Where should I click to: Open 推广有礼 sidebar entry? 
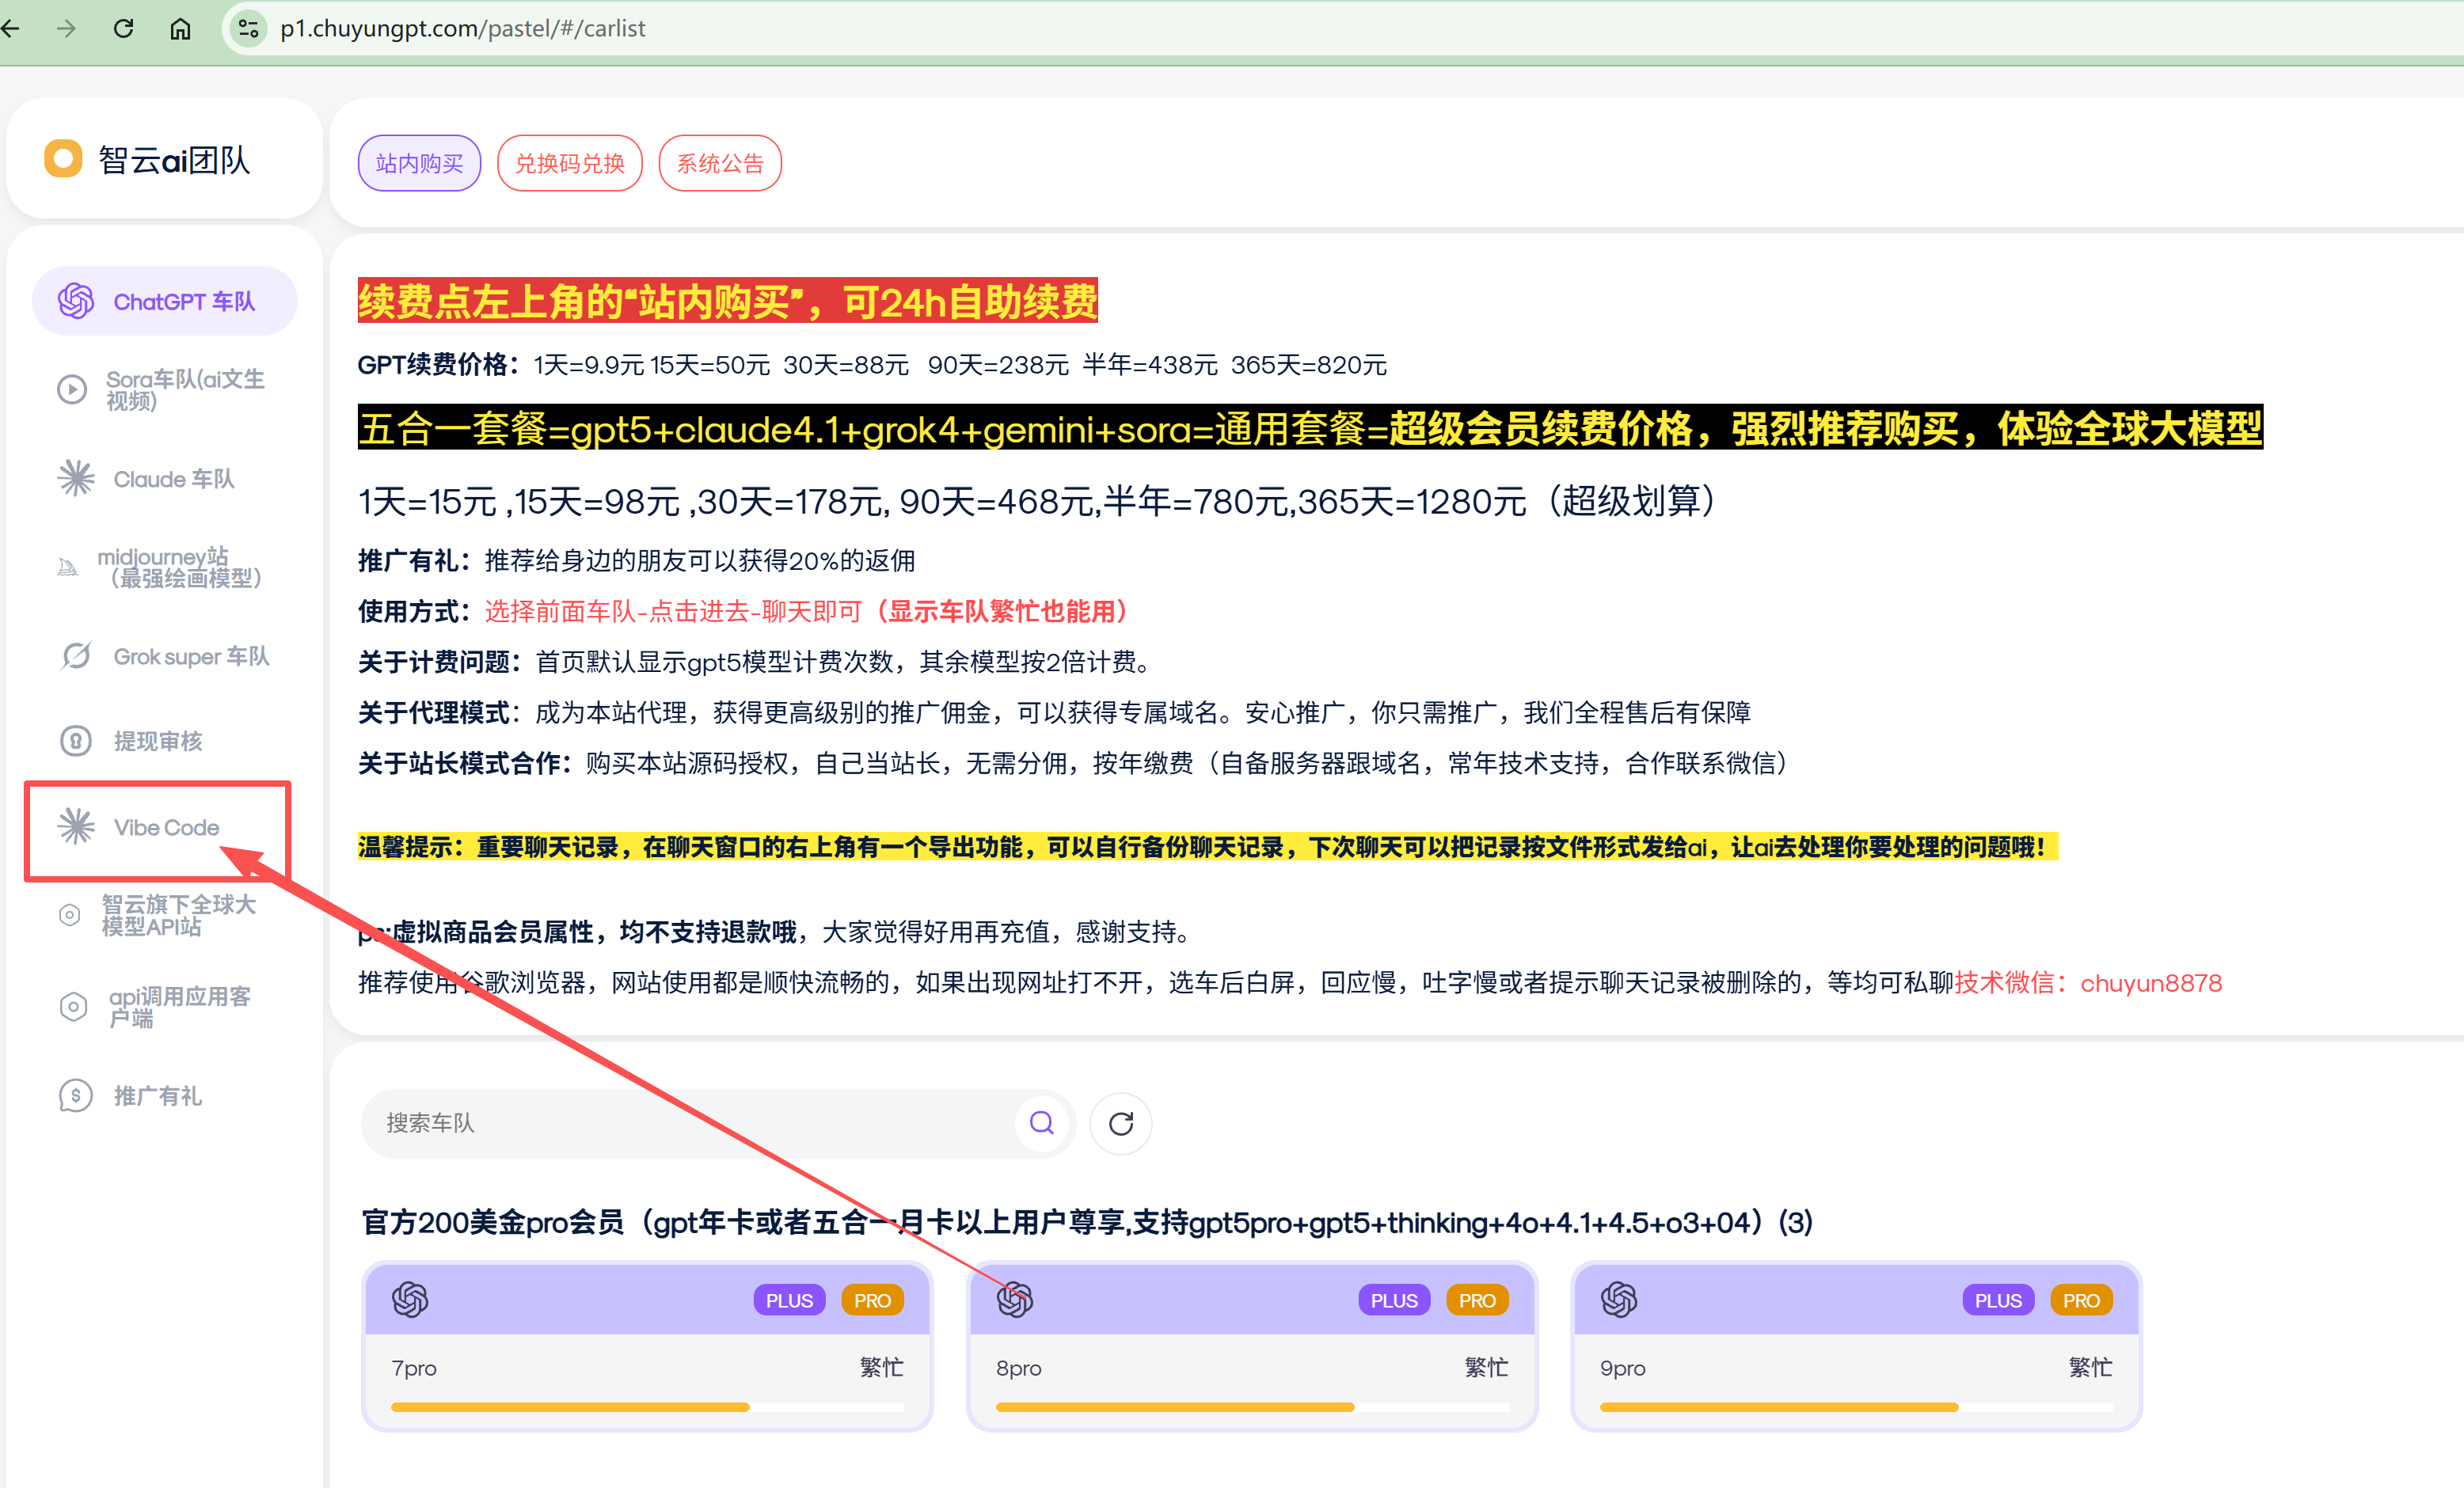pyautogui.click(x=157, y=1095)
